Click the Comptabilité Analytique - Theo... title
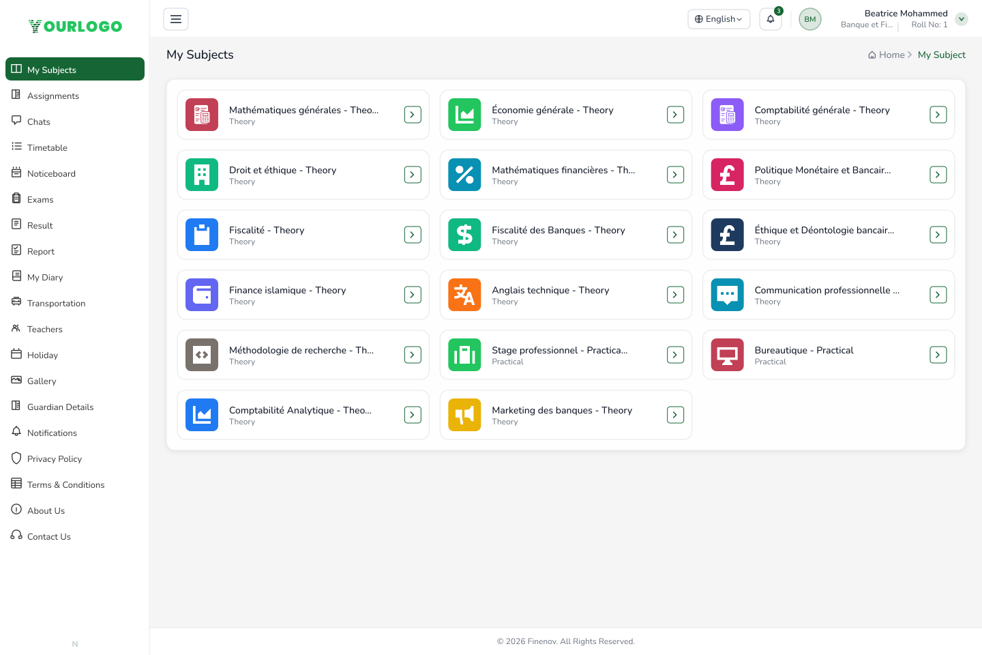This screenshot has height=655, width=982. click(300, 410)
